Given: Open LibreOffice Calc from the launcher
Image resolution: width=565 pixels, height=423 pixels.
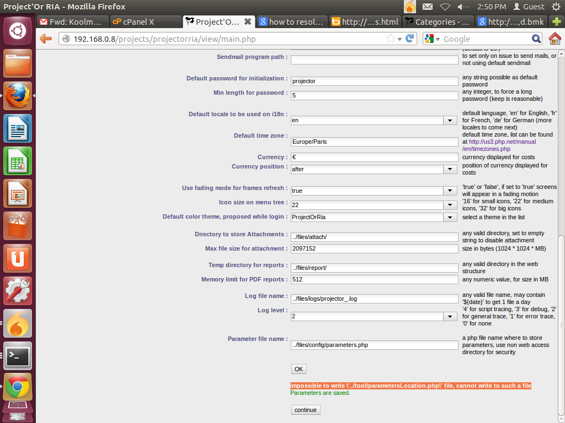Looking at the screenshot, I should [x=18, y=161].
